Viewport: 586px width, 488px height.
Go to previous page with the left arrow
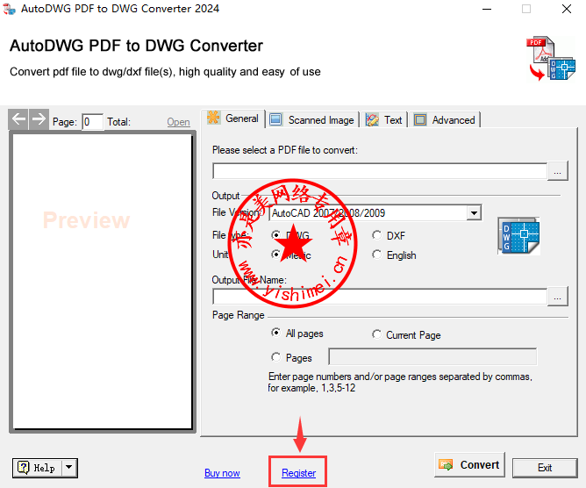coord(18,119)
